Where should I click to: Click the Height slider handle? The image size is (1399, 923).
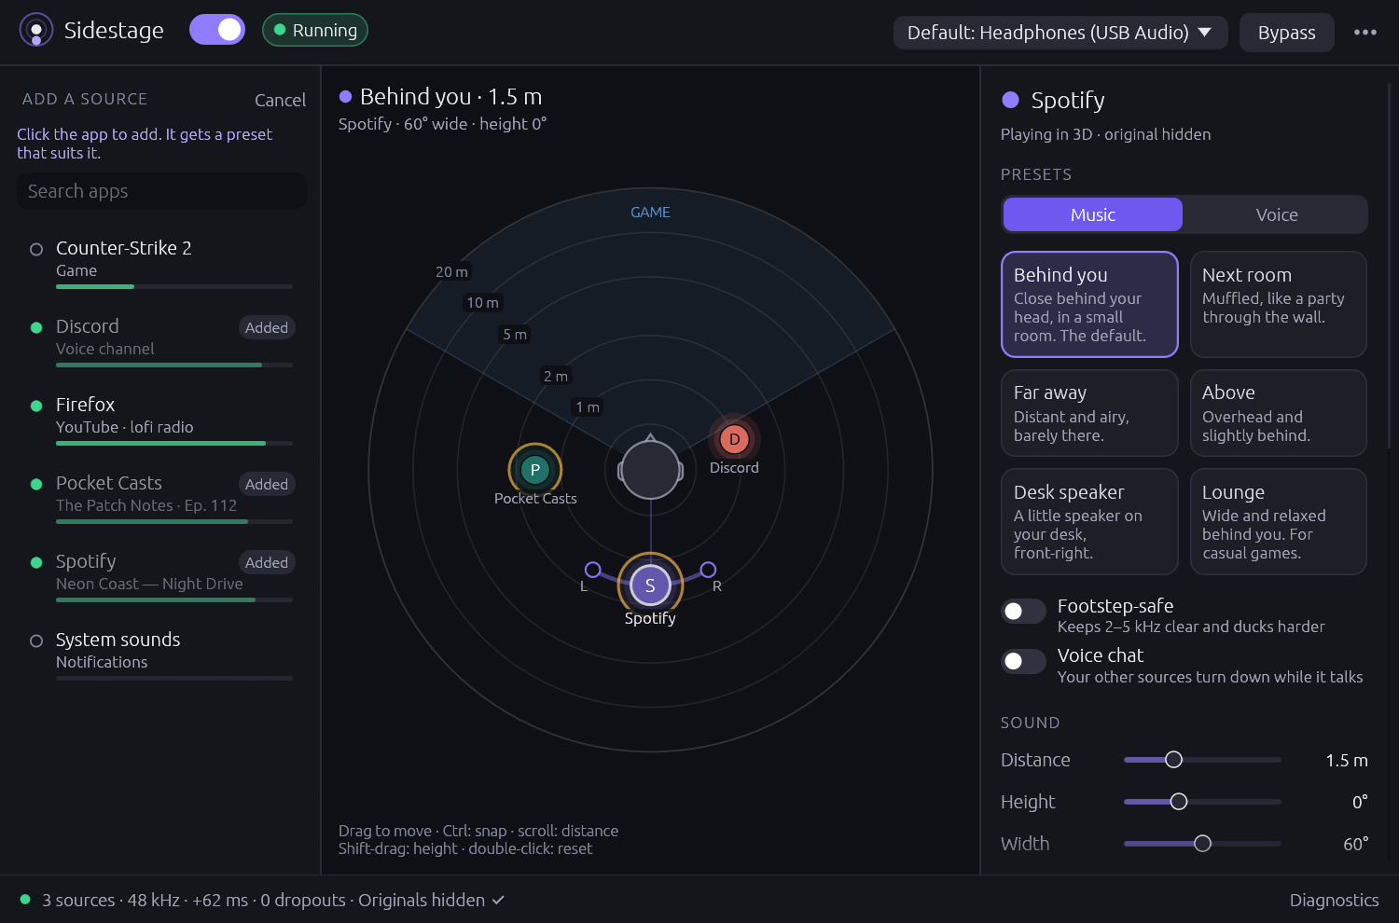click(1179, 802)
